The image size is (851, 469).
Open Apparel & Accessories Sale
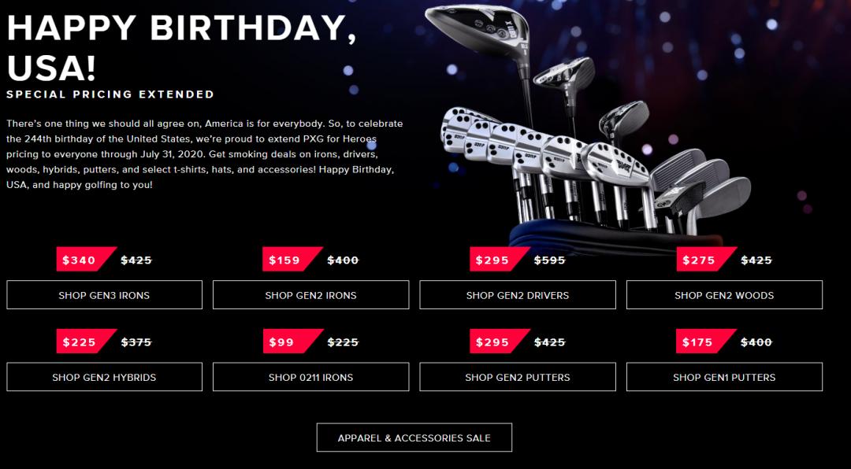coord(414,438)
